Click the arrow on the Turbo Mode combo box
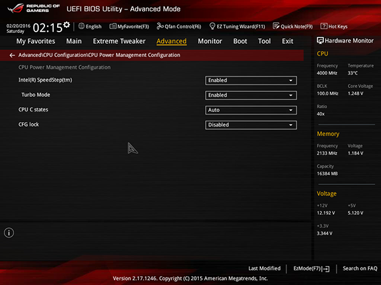 (291, 95)
